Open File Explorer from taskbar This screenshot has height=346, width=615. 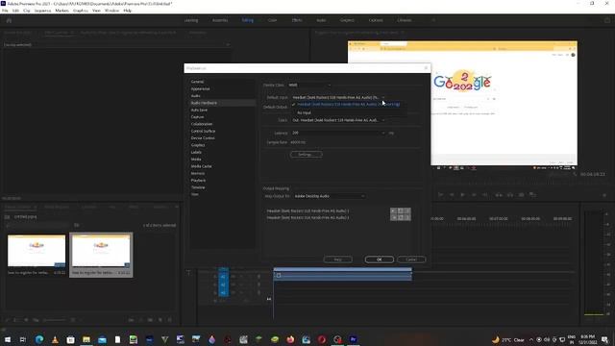click(86, 339)
